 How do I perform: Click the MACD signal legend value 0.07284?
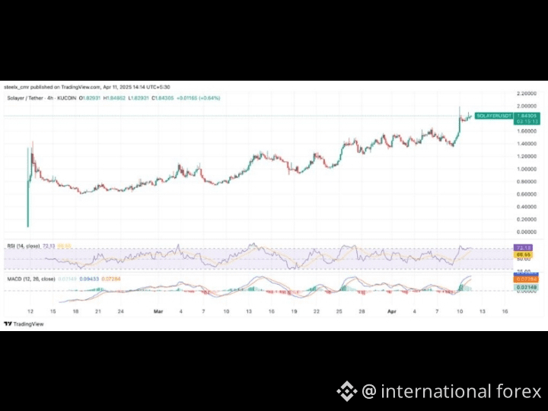[111, 279]
